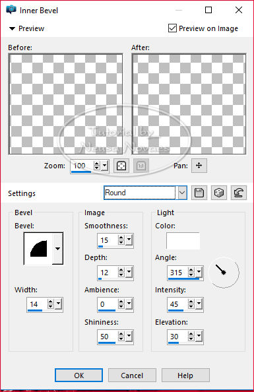
Task: Open the Elevation slider dropdown
Action: [199, 337]
